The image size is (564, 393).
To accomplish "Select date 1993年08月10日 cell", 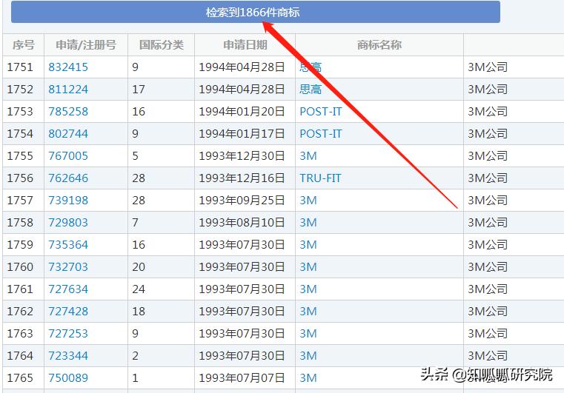I will [x=245, y=223].
